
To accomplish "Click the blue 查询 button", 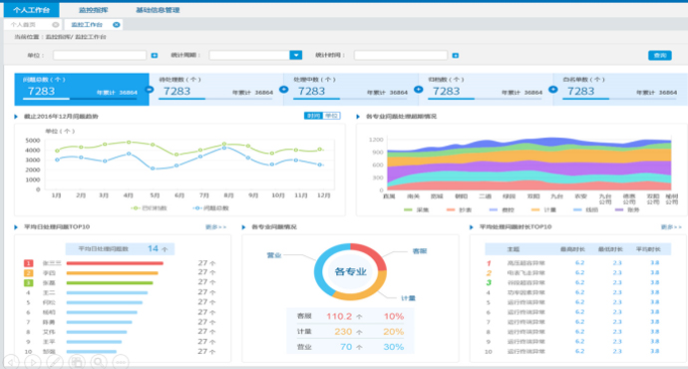I will pos(660,55).
